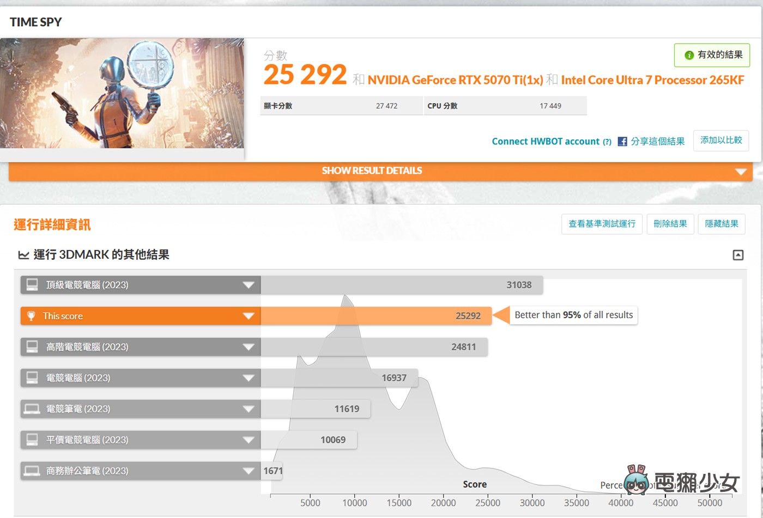The width and height of the screenshot is (763, 518).
Task: Expand the 商務辦公筆電 (2023) dropdown arrow
Action: point(249,471)
